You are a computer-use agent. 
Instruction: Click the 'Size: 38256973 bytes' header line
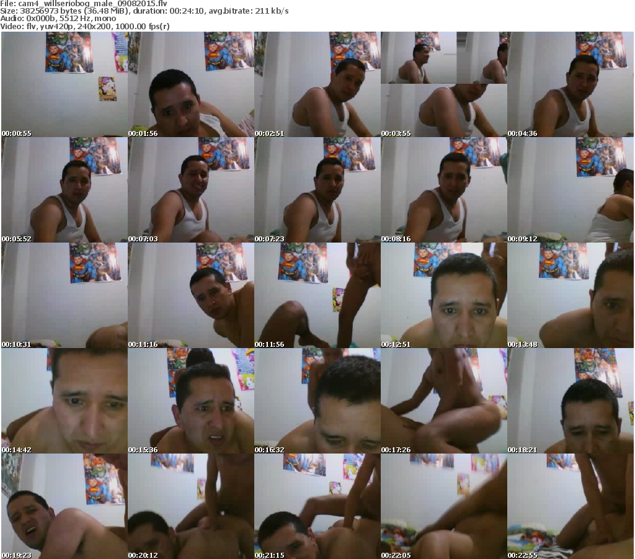(x=144, y=11)
